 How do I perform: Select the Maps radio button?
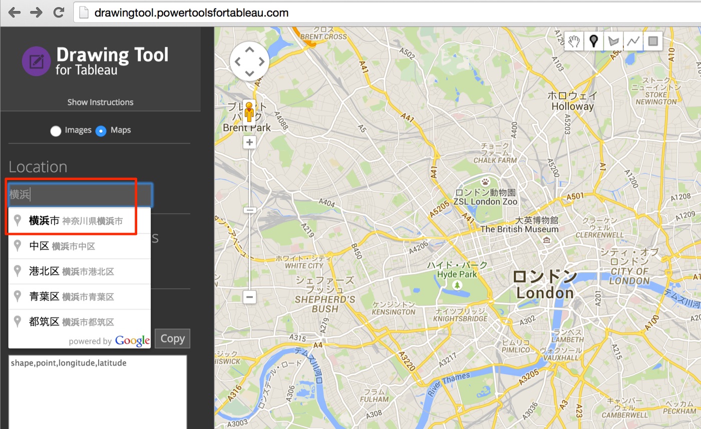[x=101, y=130]
